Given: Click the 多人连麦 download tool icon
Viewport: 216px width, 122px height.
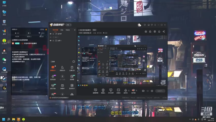Looking at the screenshot, I should pos(62,78).
